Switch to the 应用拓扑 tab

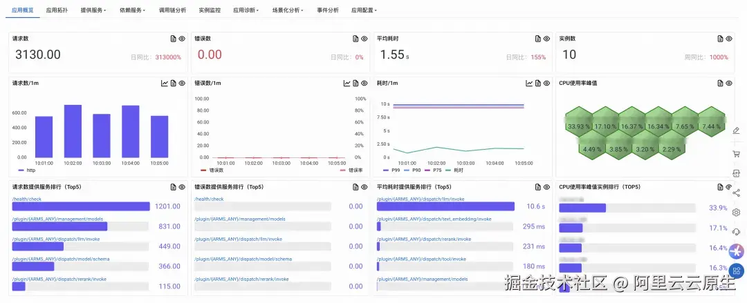[57, 10]
